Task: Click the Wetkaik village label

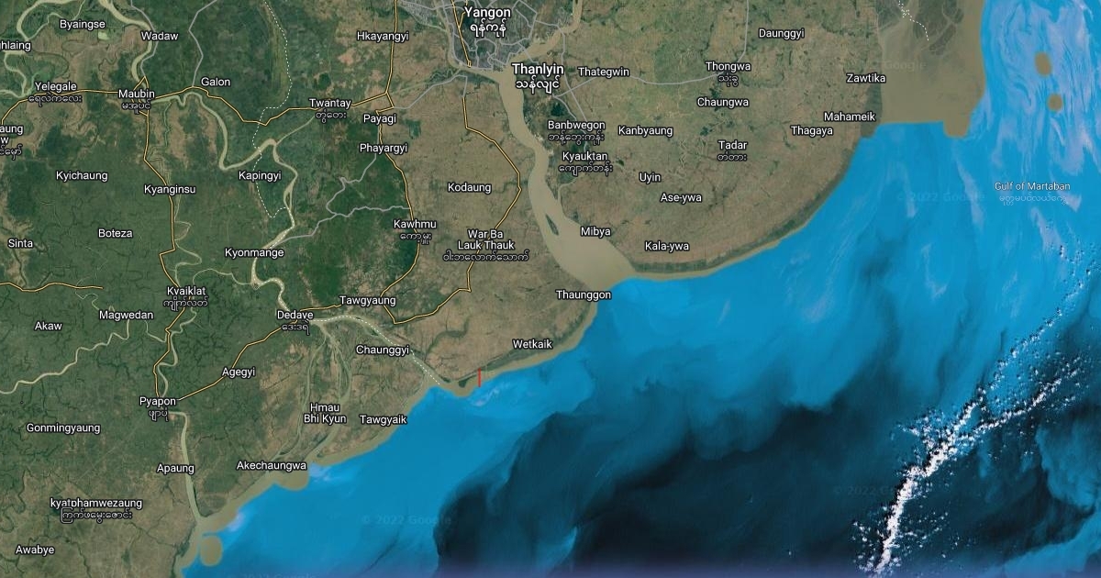Action: click(532, 344)
